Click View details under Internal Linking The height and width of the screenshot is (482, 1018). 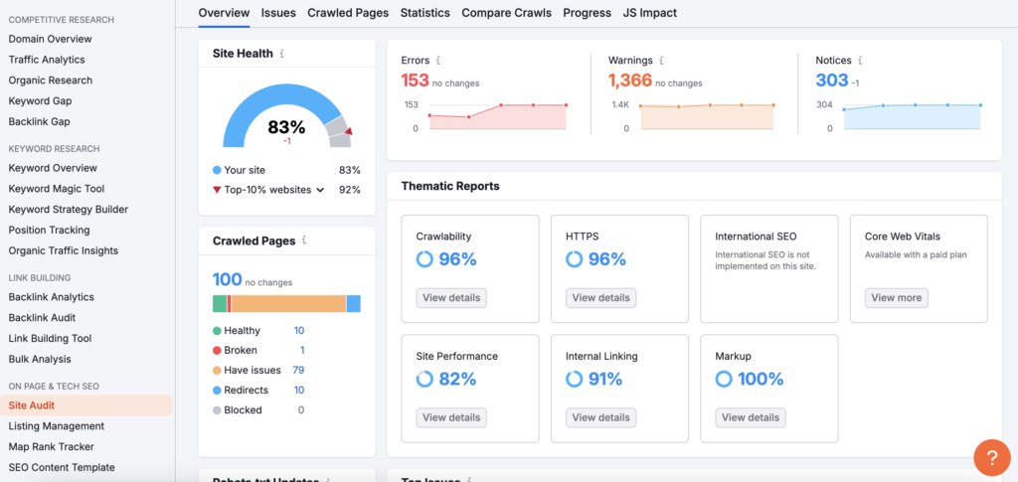600,417
